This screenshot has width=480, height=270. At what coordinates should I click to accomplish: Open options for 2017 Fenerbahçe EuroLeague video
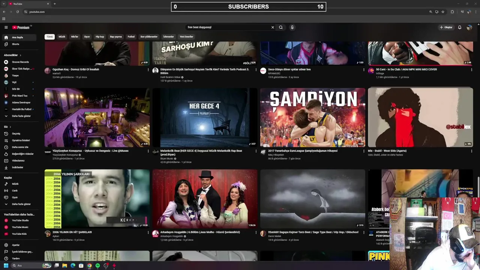[364, 151]
